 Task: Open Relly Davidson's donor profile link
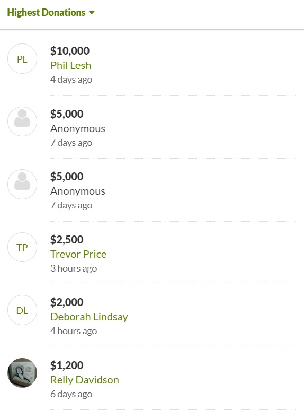pyautogui.click(x=85, y=380)
